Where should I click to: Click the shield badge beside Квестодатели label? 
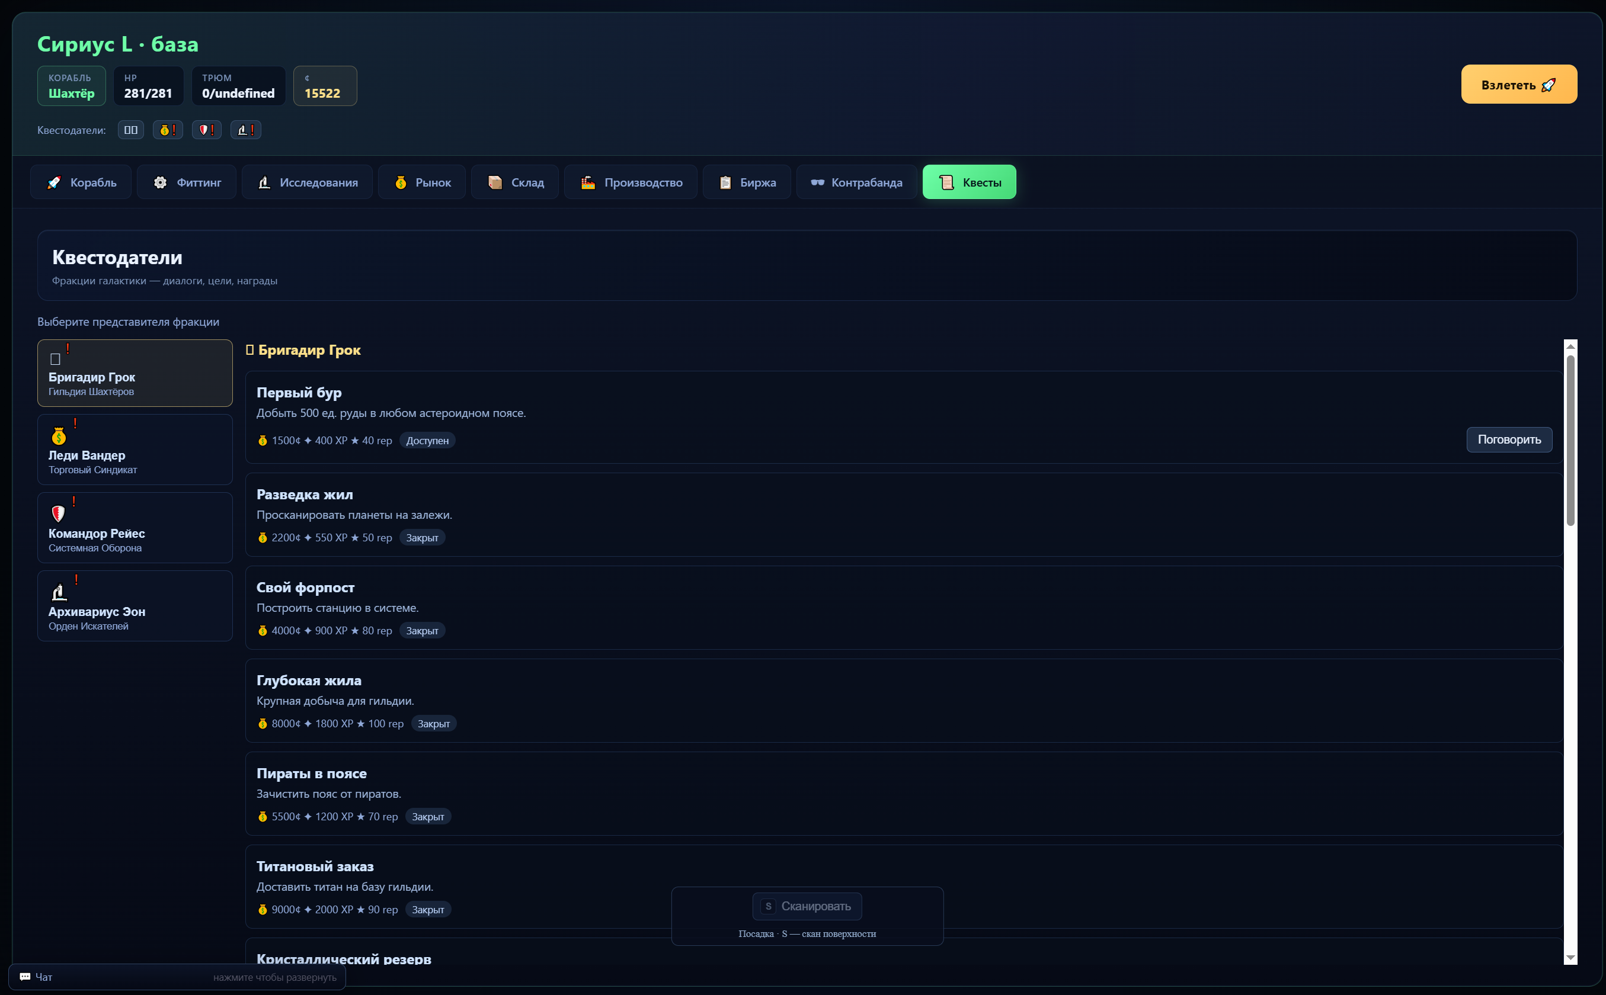pos(207,130)
